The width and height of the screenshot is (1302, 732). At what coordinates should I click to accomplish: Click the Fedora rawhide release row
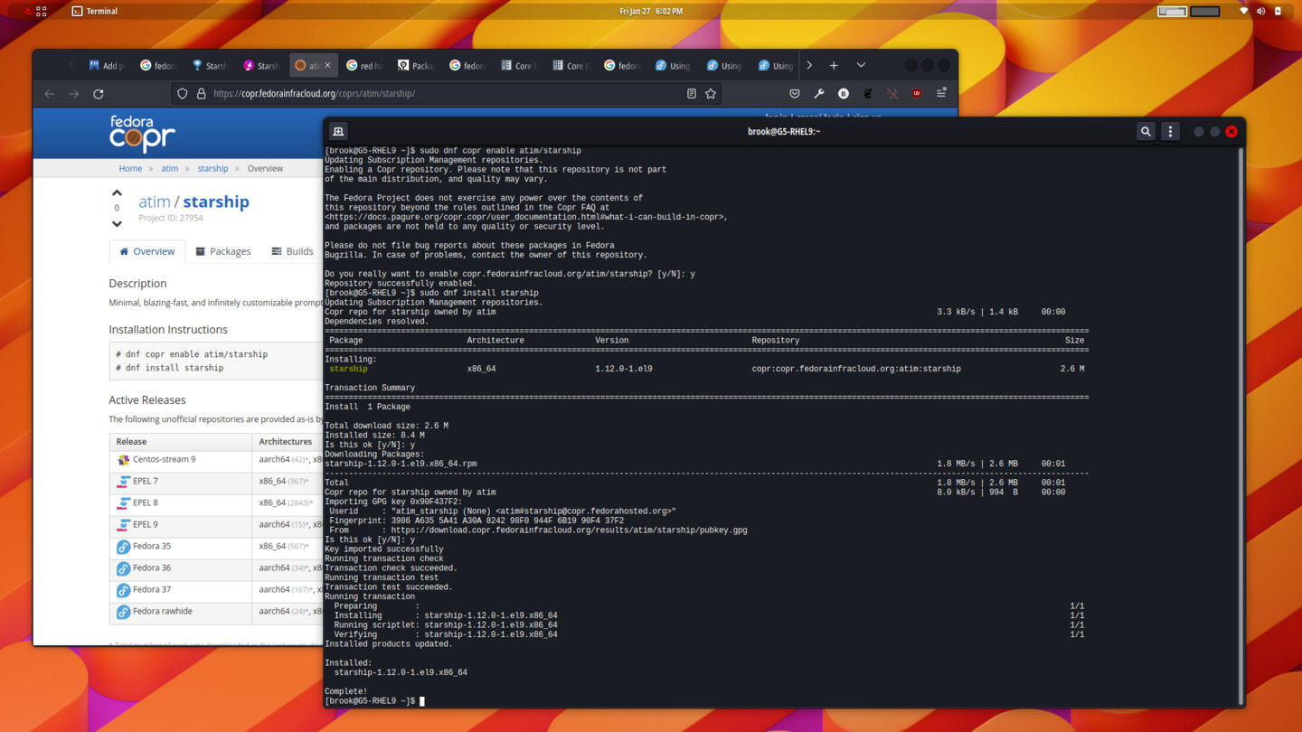216,612
